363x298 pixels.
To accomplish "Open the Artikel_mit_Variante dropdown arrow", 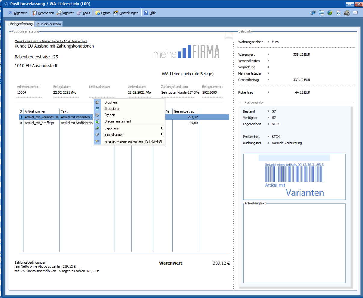I will pos(57,117).
